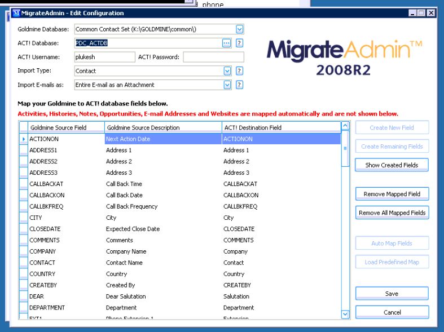The image size is (444, 332).
Task: Select the CITY source field cell
Action: click(x=66, y=218)
